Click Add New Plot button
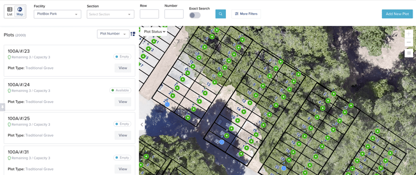This screenshot has height=175, width=416. [x=397, y=14]
